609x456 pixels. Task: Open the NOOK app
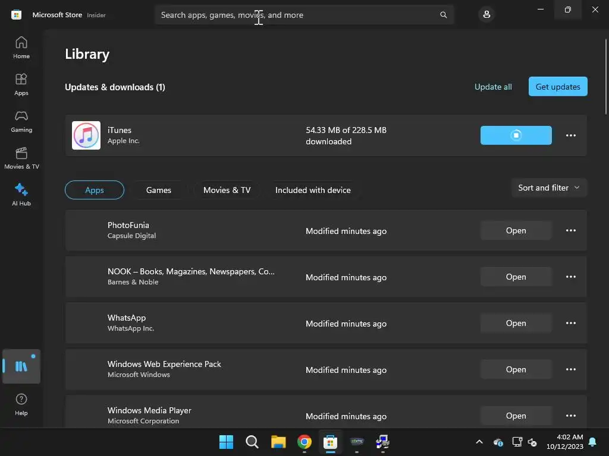[x=516, y=277]
